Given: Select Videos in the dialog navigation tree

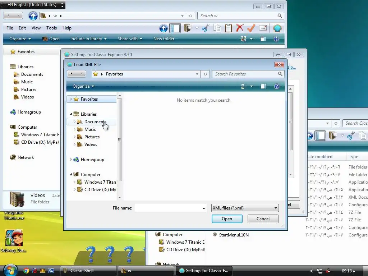Looking at the screenshot, I should click(x=91, y=144).
